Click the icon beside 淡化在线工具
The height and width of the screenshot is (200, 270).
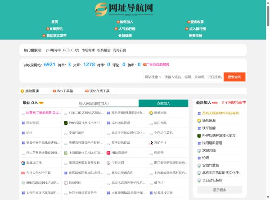[x=87, y=91]
